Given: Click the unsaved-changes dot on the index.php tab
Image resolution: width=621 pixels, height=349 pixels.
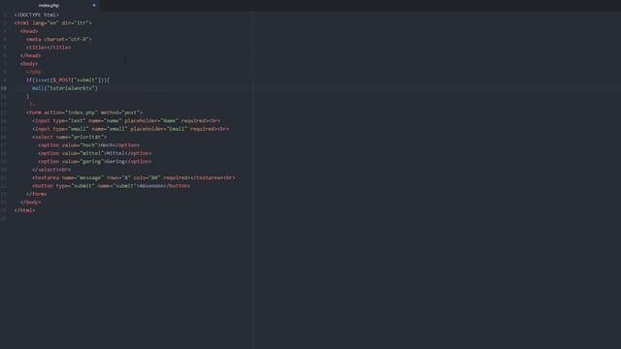Looking at the screenshot, I should pos(94,6).
